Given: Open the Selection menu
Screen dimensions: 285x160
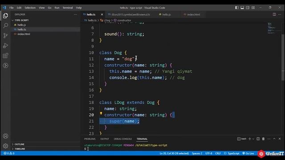Looking at the screenshot, I should [30, 8].
